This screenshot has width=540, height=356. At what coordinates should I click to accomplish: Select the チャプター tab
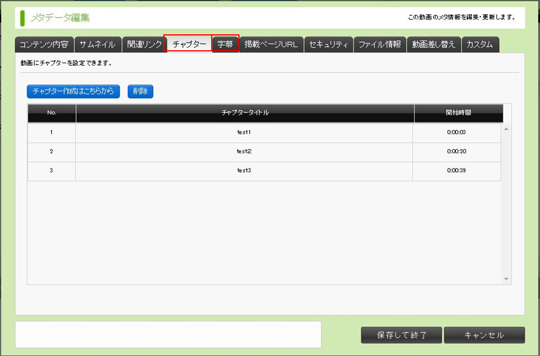[189, 44]
